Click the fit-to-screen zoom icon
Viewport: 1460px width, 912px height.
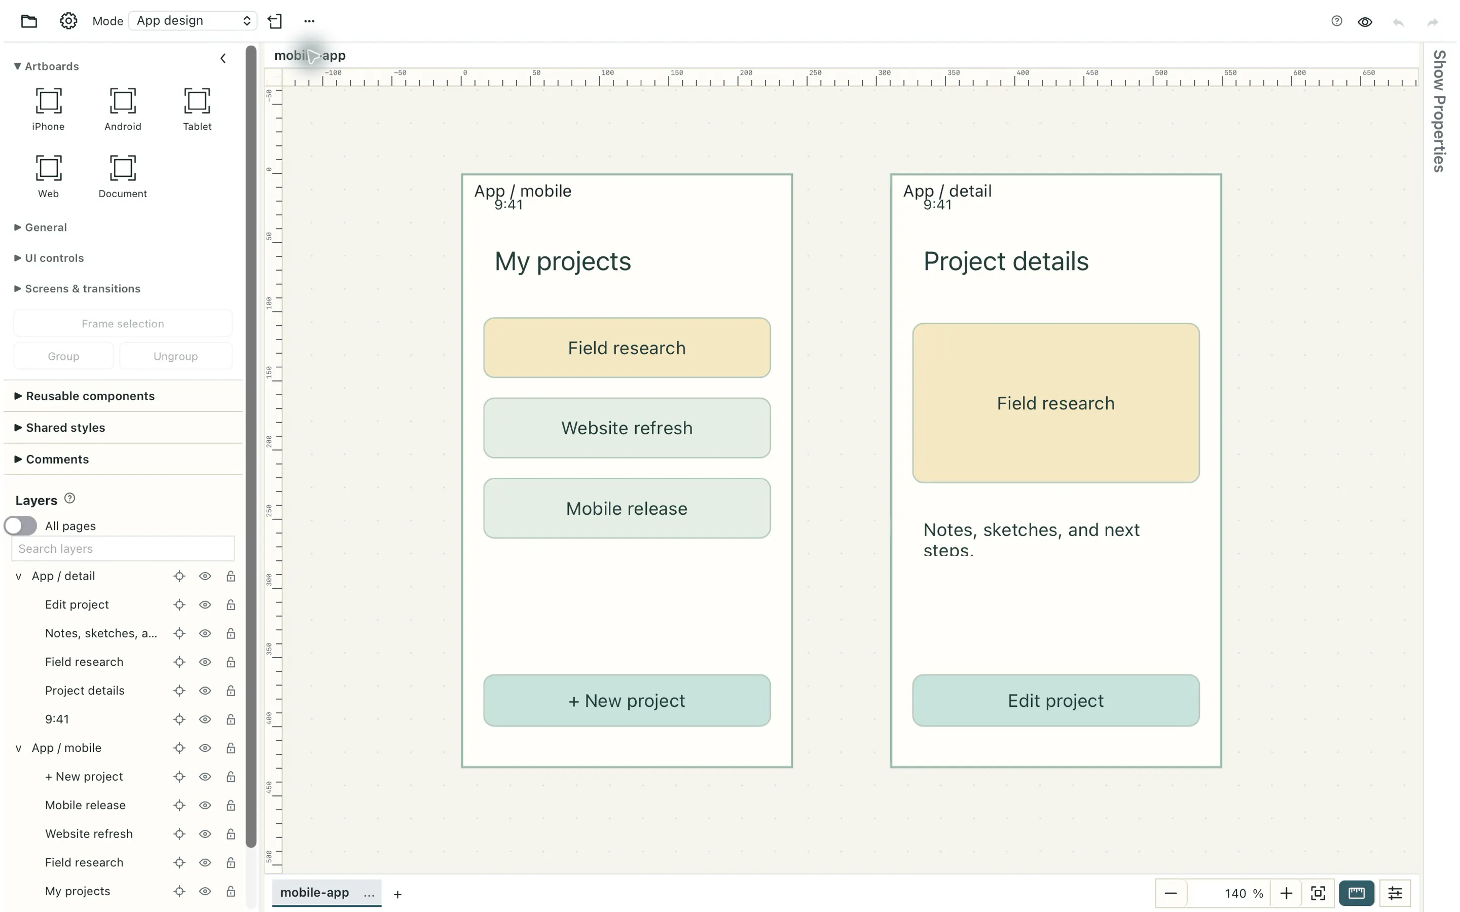tap(1318, 893)
